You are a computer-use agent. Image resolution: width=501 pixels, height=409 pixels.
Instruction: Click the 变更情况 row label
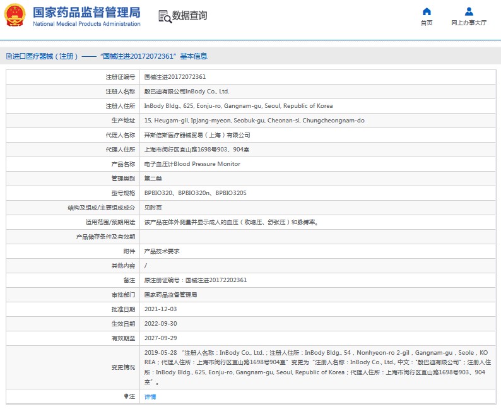pyautogui.click(x=123, y=367)
